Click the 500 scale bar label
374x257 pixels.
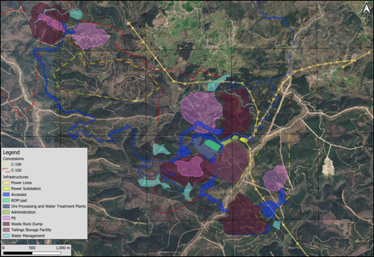32,248
